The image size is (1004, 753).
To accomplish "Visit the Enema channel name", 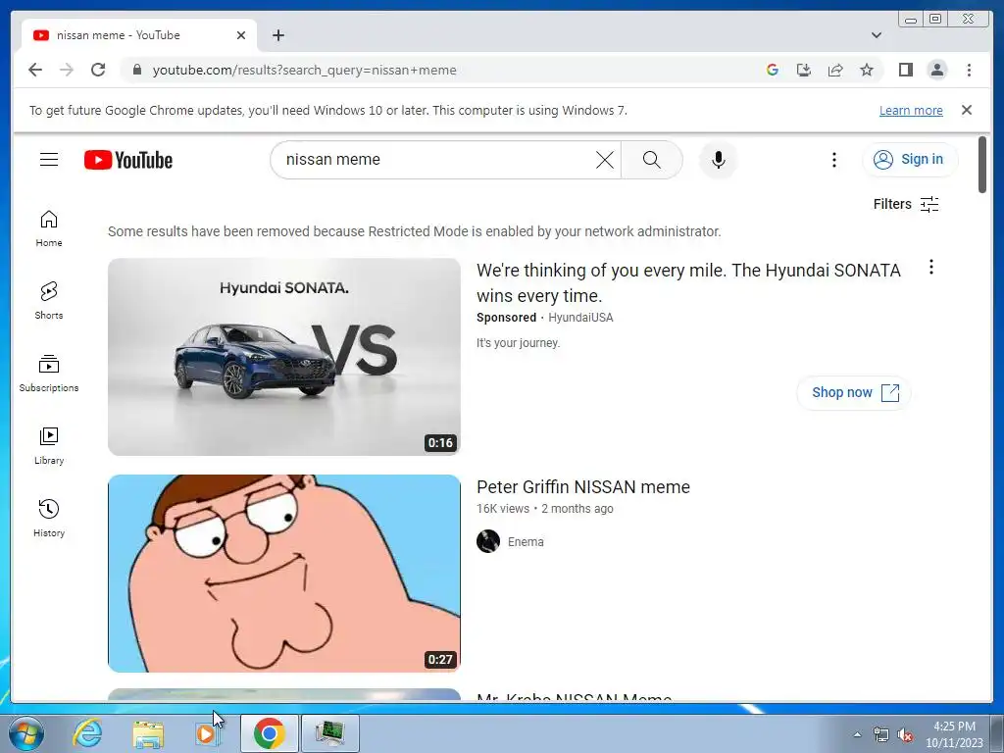I will pyautogui.click(x=526, y=541).
